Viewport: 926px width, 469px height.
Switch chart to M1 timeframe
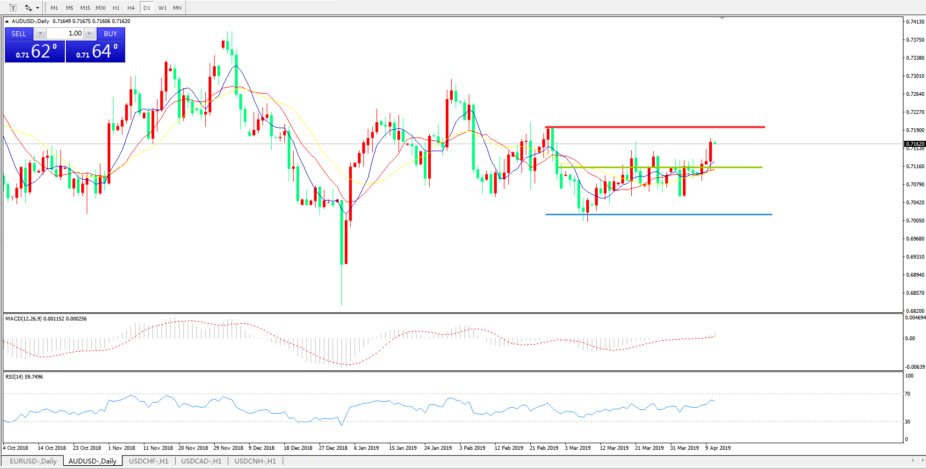click(x=54, y=8)
